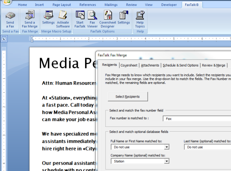Open Merge Macro Setup Settings

[x=48, y=18]
